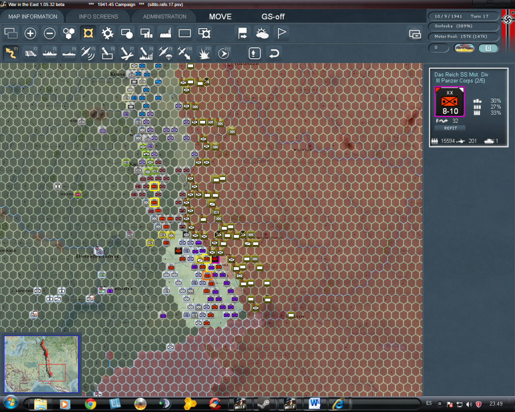
Task: Toggle the REFIT status button
Action: click(450, 128)
